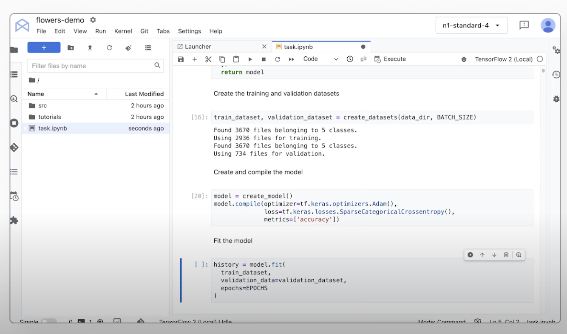Click the Execute toolbar button
This screenshot has height=334, width=567.
point(390,59)
